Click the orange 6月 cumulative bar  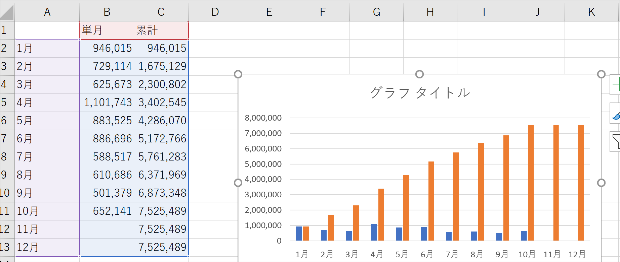431,201
